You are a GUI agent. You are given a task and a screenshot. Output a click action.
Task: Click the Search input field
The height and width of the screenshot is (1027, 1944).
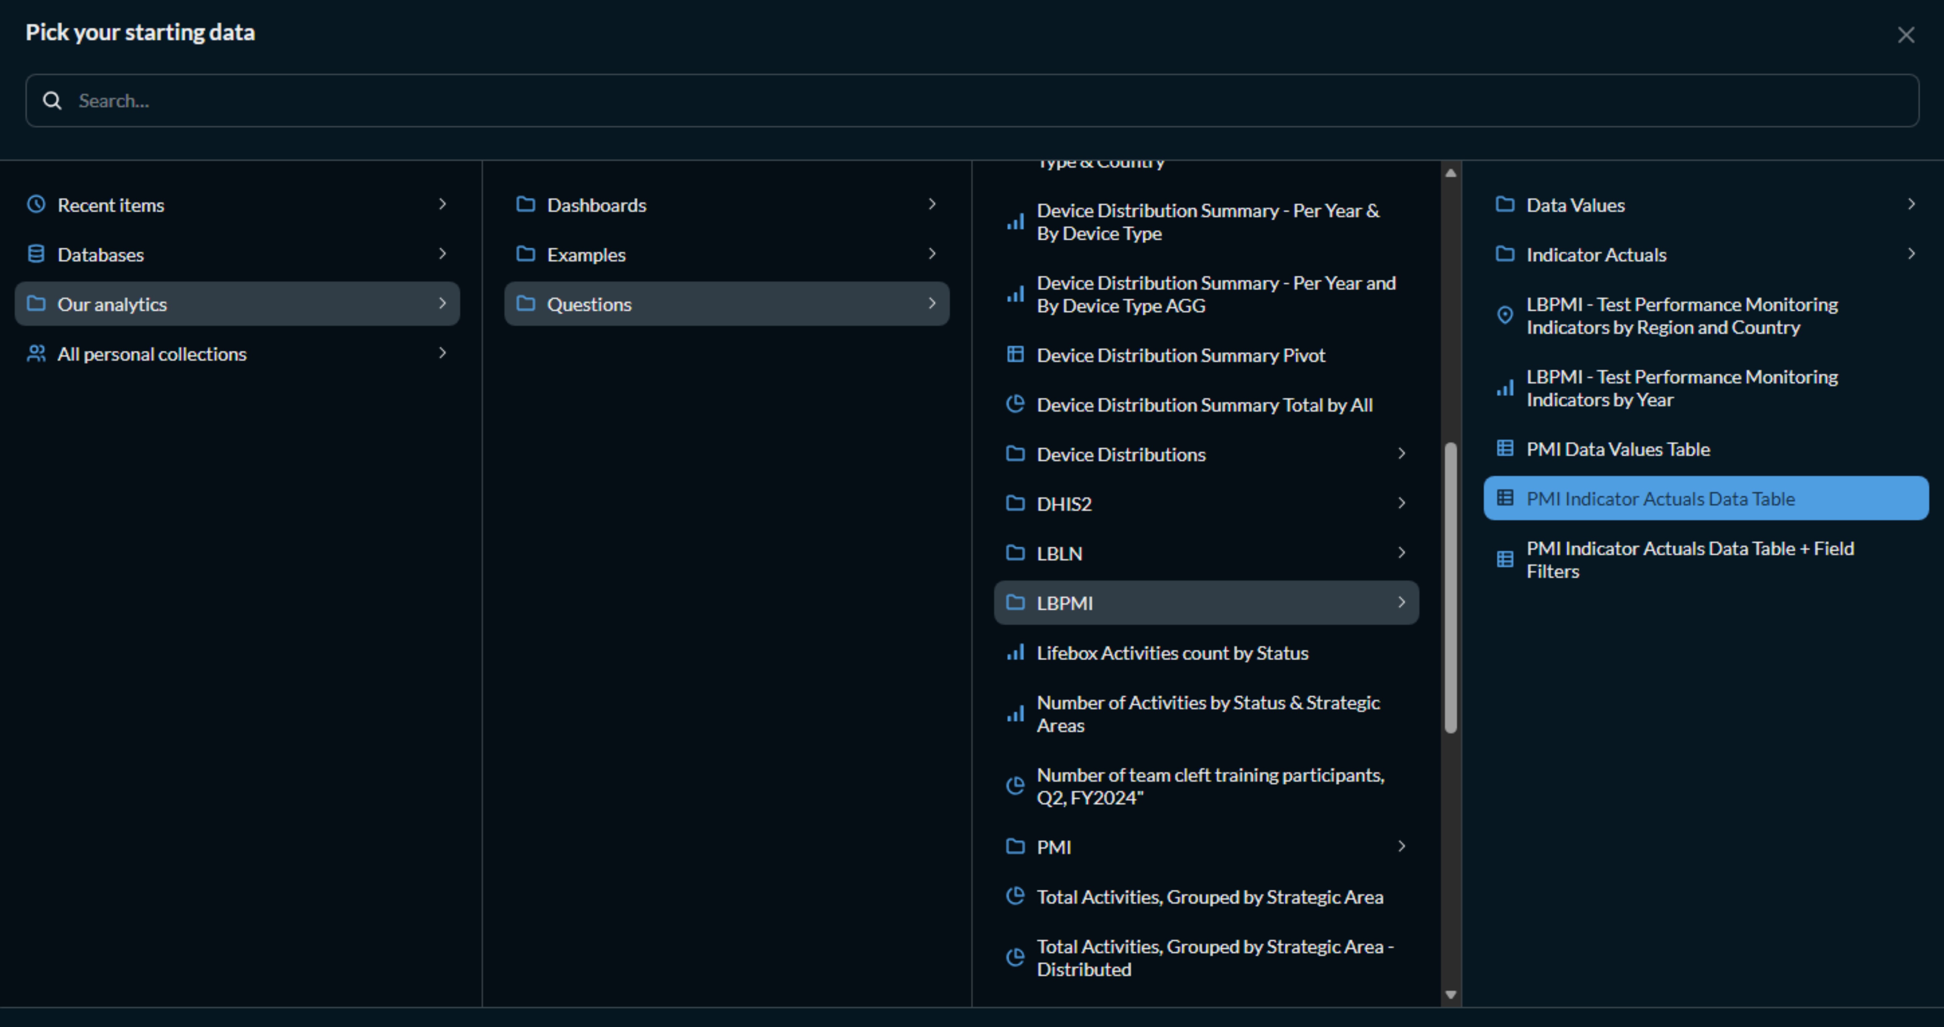(972, 100)
